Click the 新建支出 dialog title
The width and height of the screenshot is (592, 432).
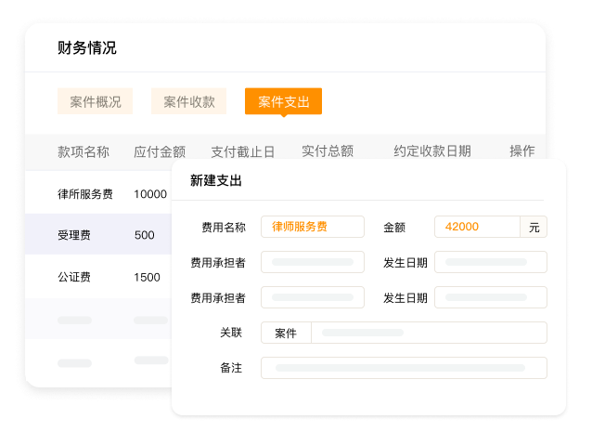216,180
